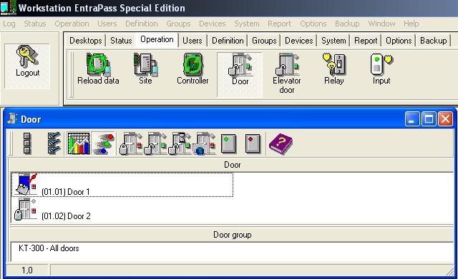Click the red-light reader disable icon
Image resolution: width=458 pixels, height=279 pixels.
point(253,143)
